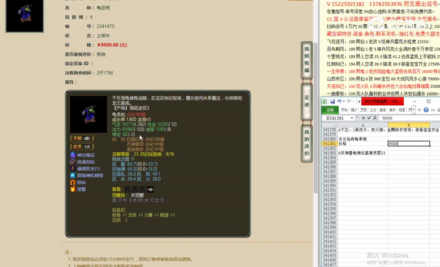Click the Undo icon in Excel toolbar
The image size is (440, 267).
pyautogui.click(x=340, y=101)
